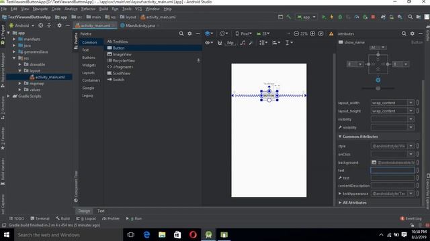Screen dimensions: 430x241
Task: Switch to the Text editor tab
Action: (x=101, y=211)
